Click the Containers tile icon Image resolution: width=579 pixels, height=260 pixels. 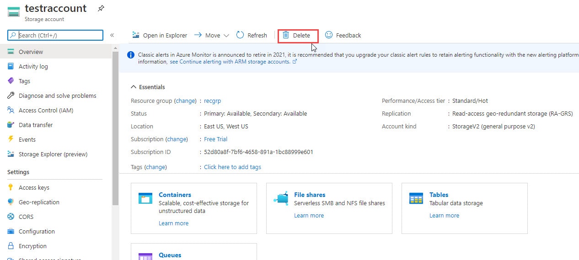(x=145, y=198)
